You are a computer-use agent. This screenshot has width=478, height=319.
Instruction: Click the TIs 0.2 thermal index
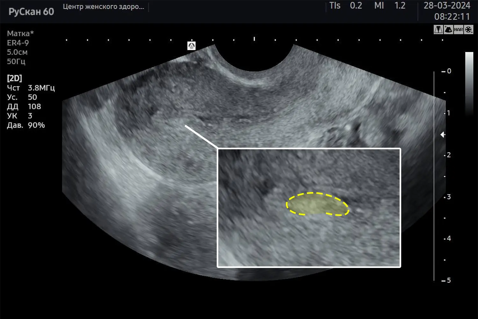[x=346, y=6]
